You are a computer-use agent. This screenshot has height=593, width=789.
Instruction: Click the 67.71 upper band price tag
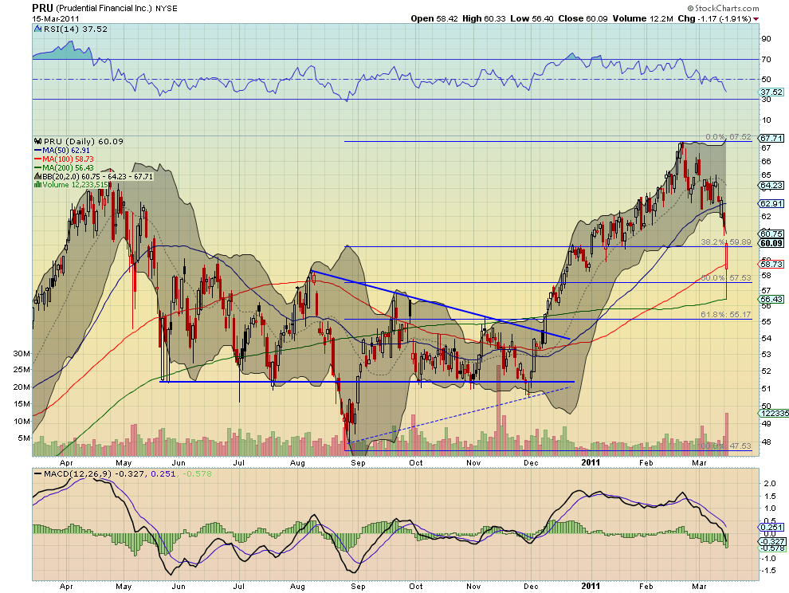coord(771,138)
